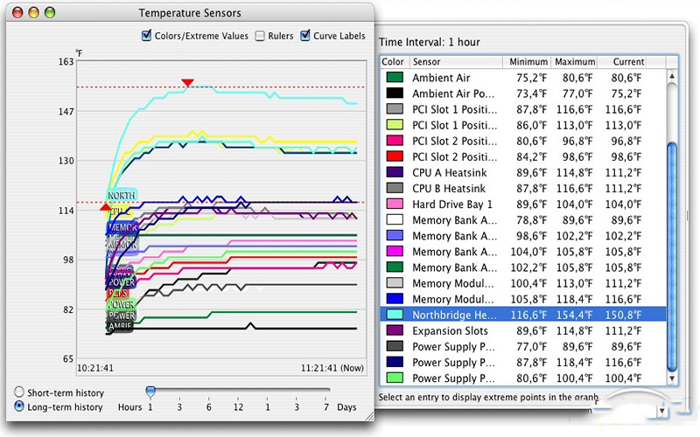Sort table by Minimum column header
The image size is (700, 437).
(527, 62)
